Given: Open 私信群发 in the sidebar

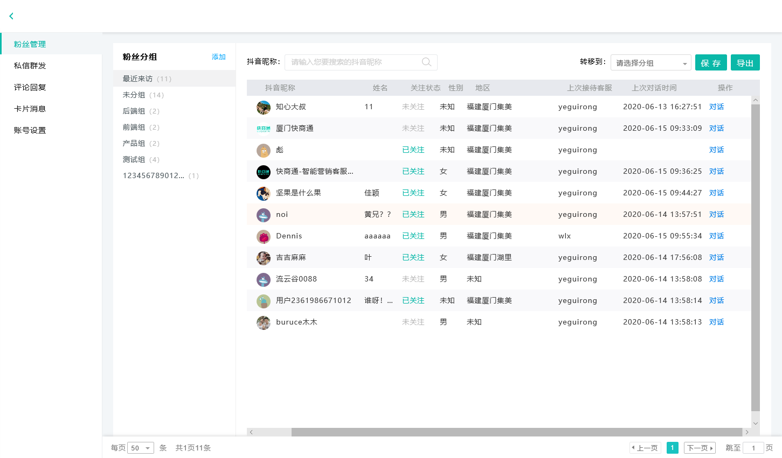Looking at the screenshot, I should [30, 66].
